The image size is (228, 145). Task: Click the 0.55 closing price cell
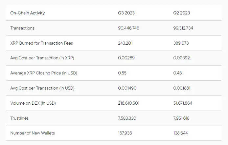122,73
